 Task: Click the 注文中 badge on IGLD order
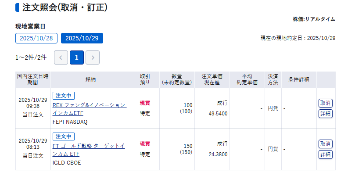[64, 136]
